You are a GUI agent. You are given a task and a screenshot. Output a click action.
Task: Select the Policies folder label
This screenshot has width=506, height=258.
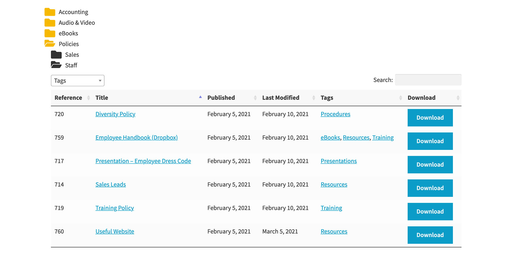(x=69, y=44)
